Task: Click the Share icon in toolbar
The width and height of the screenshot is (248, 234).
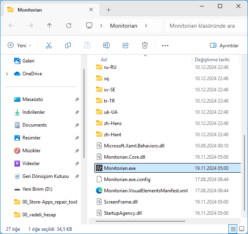Action: (126, 45)
